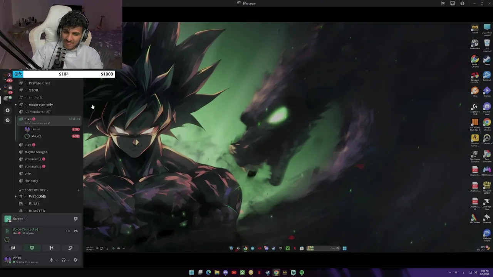Click the Steam desktop shortcut

coord(487,60)
